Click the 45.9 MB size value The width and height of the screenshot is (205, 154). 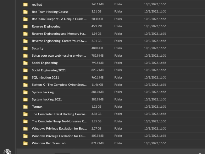(97, 26)
